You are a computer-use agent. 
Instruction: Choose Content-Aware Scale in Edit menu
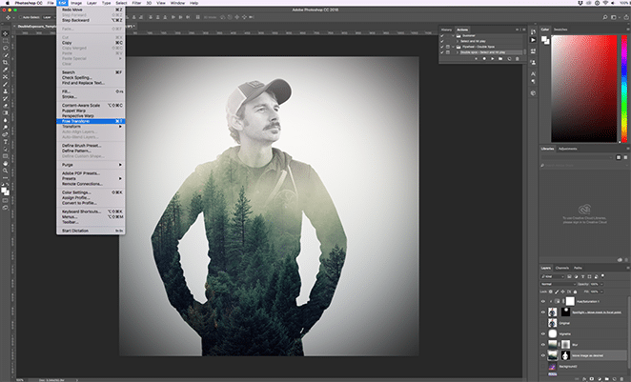point(91,106)
